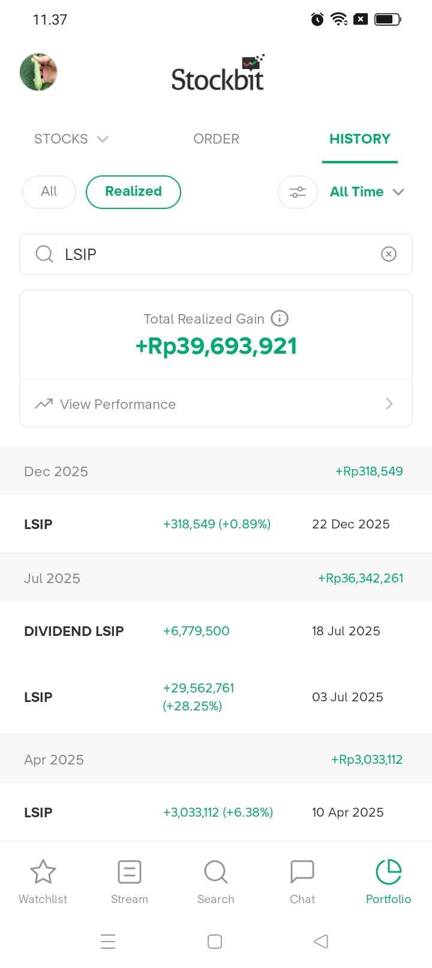Screen dimensions: 432x968
Task: Open the DIVIDEND LSIP 18 Jul entry
Action: 216,631
